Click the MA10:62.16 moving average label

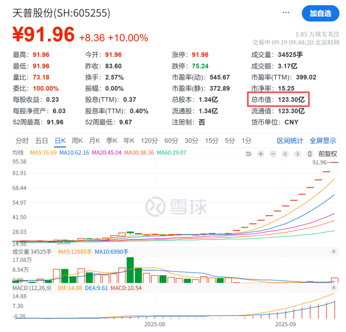point(74,153)
